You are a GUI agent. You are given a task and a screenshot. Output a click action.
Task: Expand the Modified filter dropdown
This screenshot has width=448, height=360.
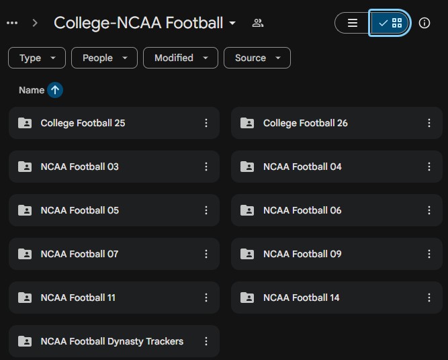pyautogui.click(x=181, y=58)
